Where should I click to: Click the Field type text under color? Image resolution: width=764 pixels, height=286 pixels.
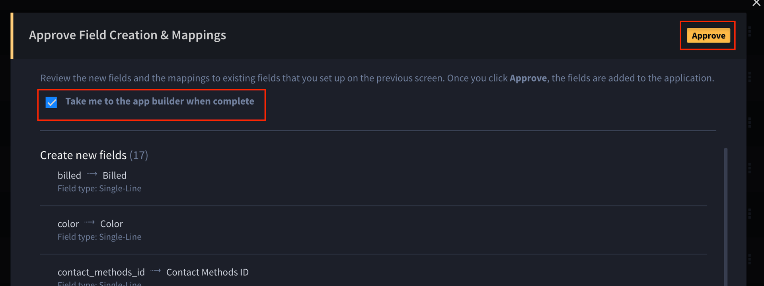[x=99, y=237]
